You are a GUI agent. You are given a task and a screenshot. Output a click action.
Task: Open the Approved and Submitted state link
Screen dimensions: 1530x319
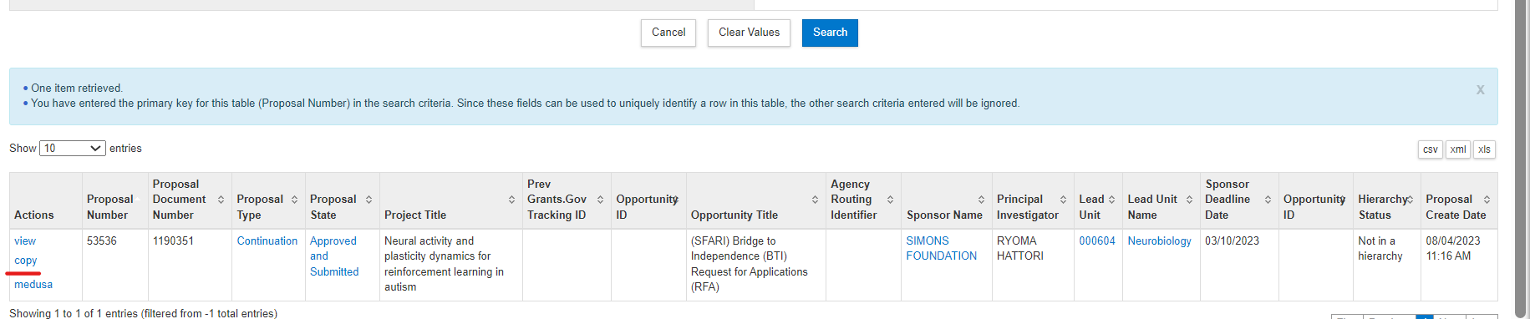[334, 256]
